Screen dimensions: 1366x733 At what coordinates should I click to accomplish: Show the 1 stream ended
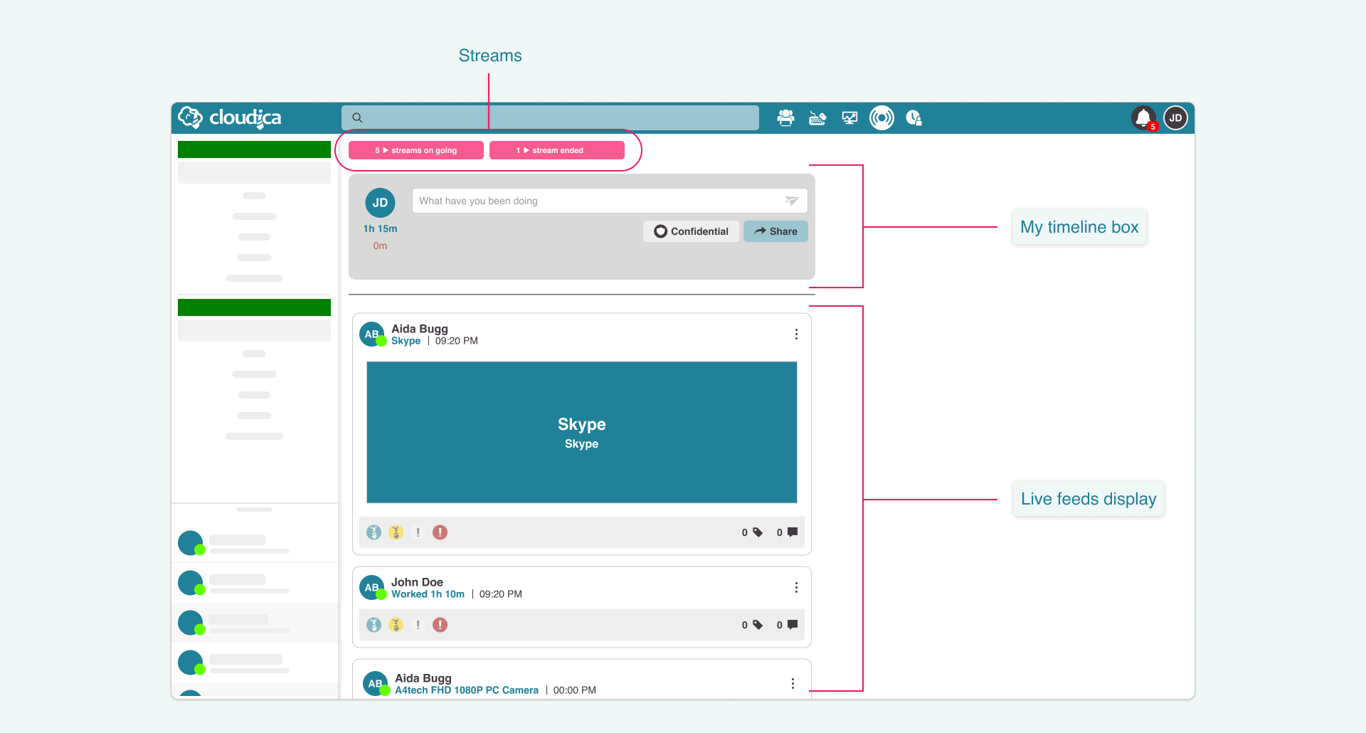click(557, 150)
